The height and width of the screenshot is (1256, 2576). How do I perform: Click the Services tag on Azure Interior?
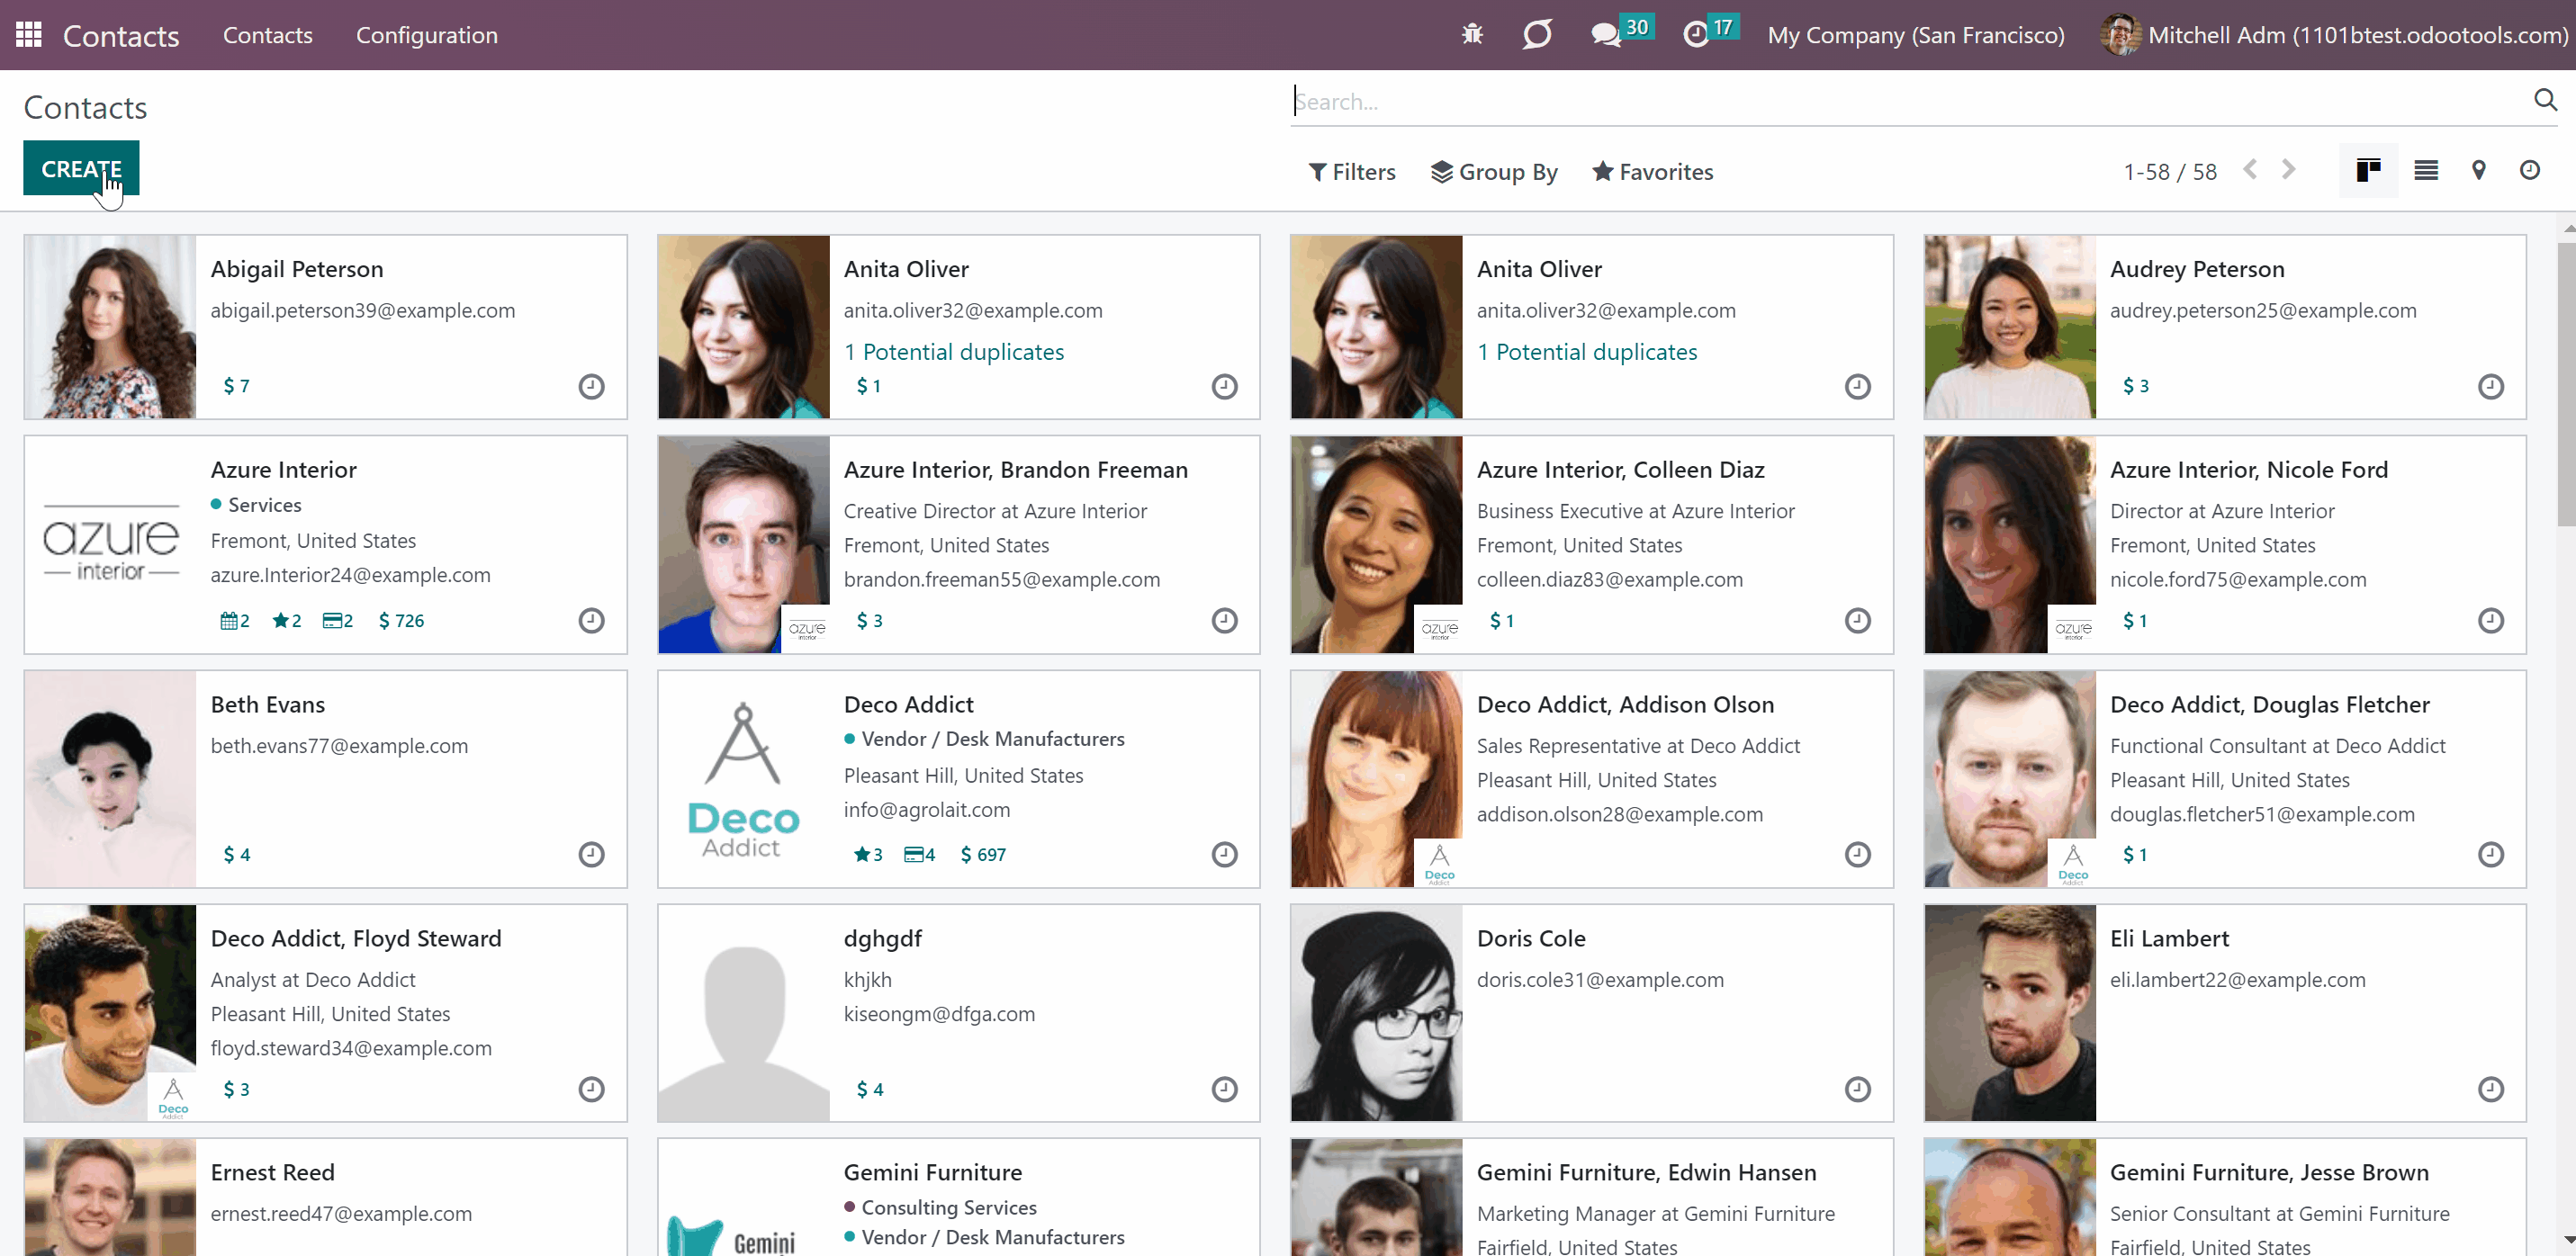256,505
